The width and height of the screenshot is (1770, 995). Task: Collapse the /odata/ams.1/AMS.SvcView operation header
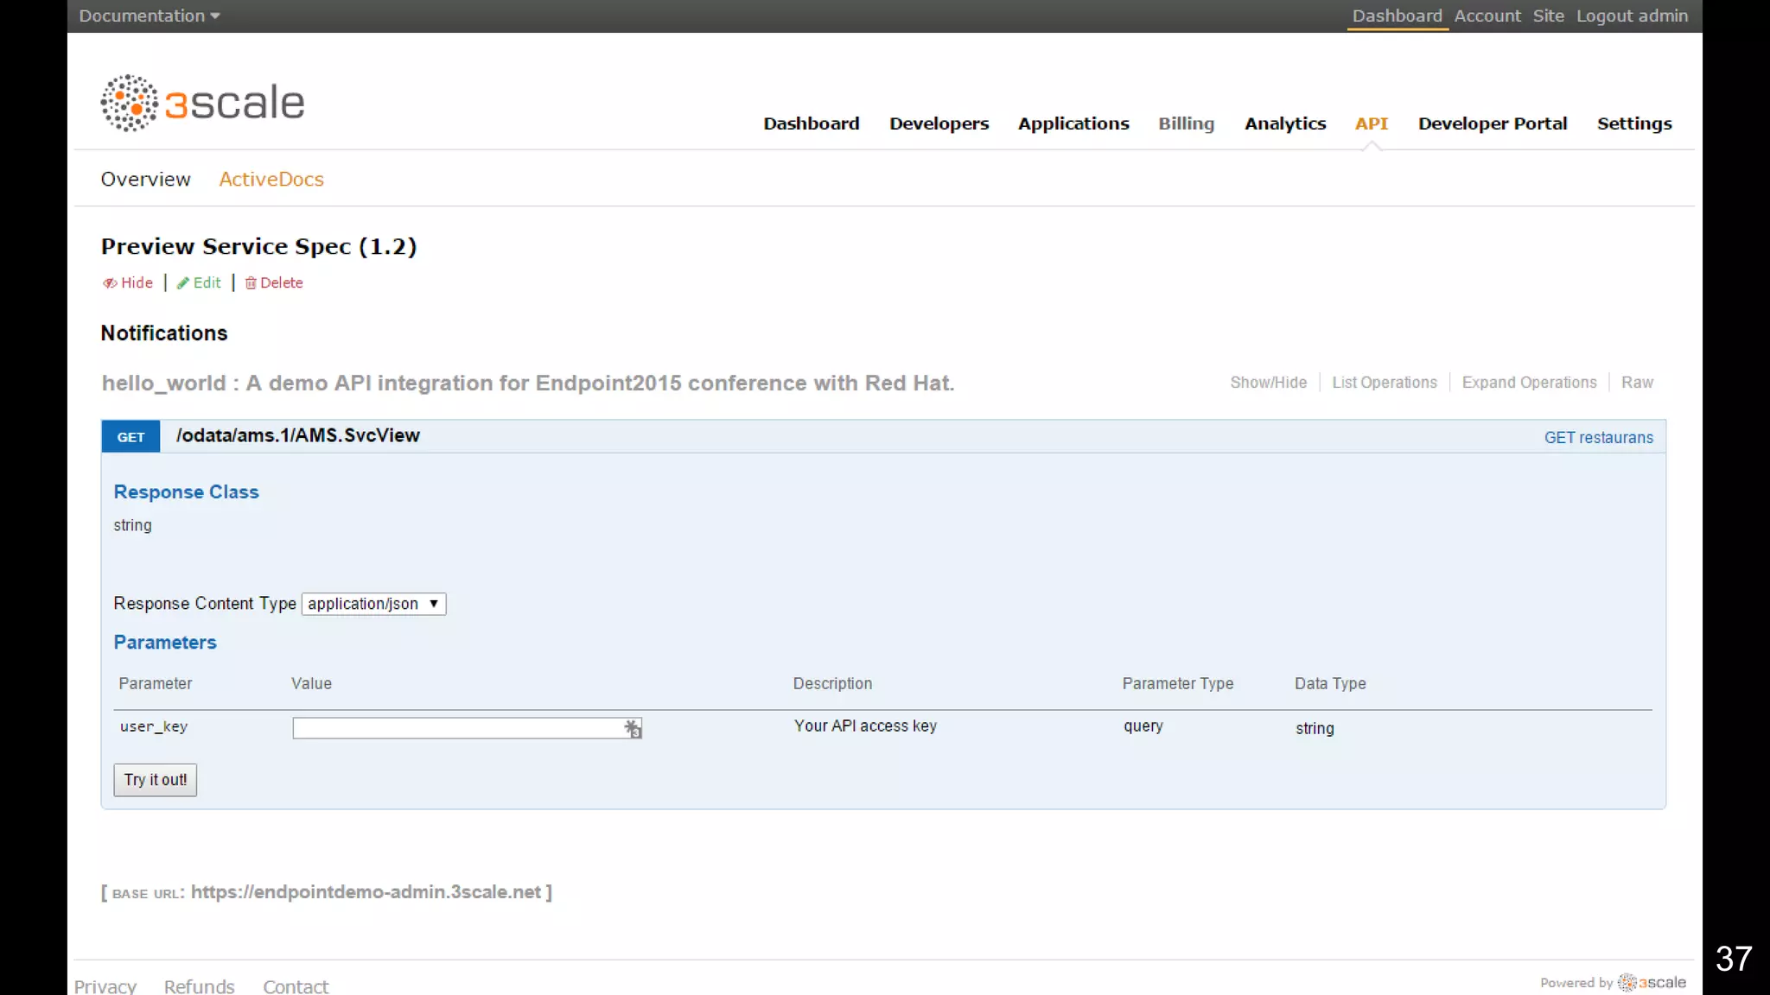coord(297,436)
